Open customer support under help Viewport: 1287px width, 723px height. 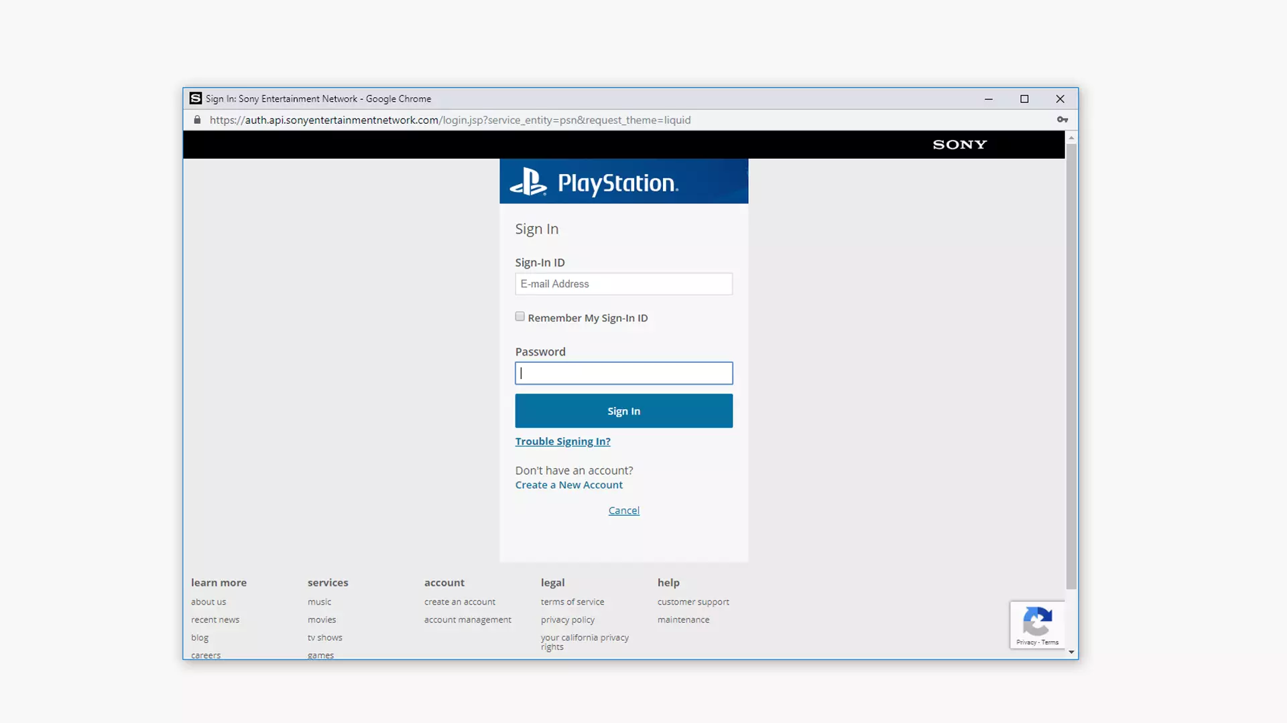click(x=693, y=602)
